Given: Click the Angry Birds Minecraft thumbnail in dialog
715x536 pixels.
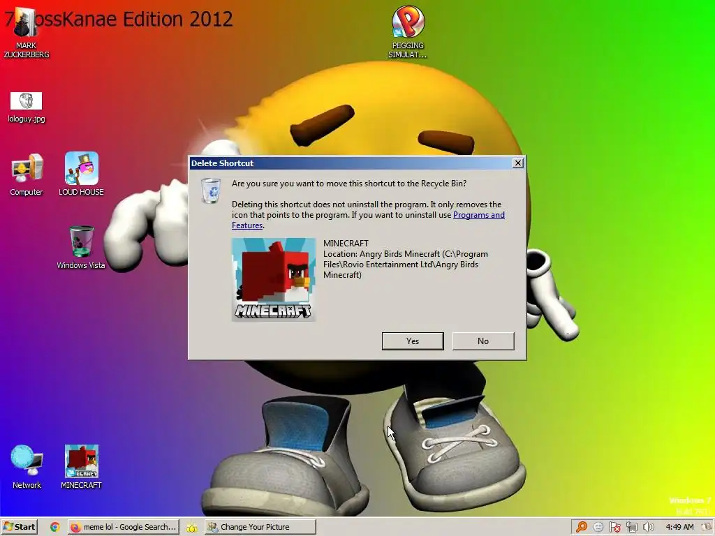Looking at the screenshot, I should (x=273, y=279).
